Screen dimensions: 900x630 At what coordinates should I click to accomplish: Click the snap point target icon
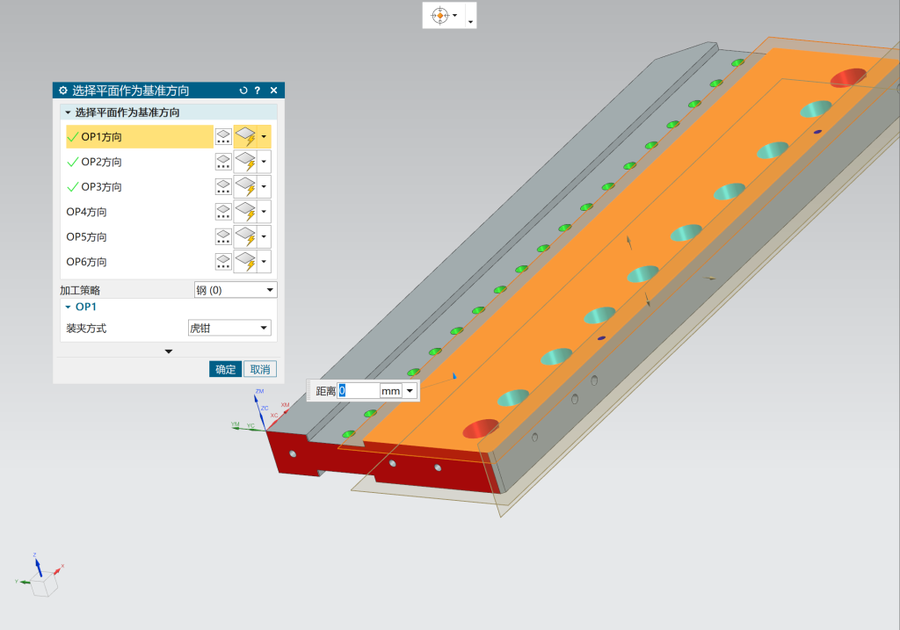point(440,16)
